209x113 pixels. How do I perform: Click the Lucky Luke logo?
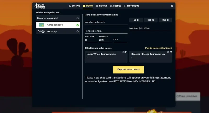40,6
